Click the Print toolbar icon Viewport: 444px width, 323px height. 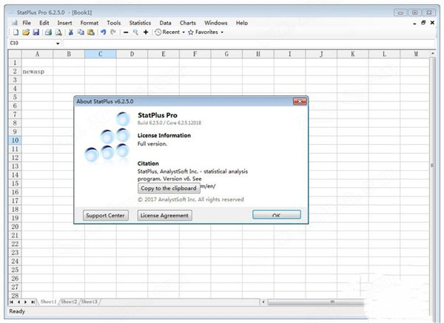coord(48,33)
